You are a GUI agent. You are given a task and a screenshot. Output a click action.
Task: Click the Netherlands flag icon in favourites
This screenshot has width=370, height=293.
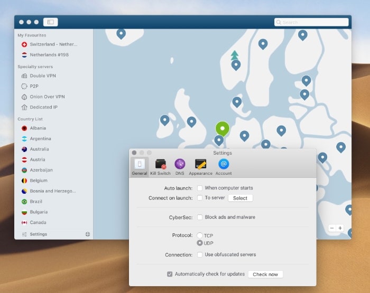click(24, 55)
